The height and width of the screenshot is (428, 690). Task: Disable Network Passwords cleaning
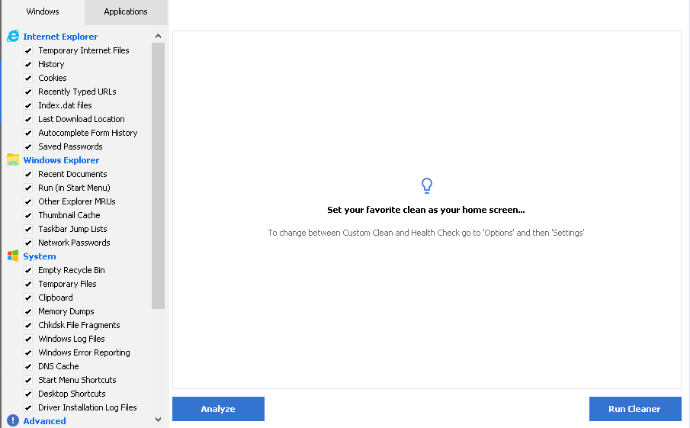(x=28, y=243)
